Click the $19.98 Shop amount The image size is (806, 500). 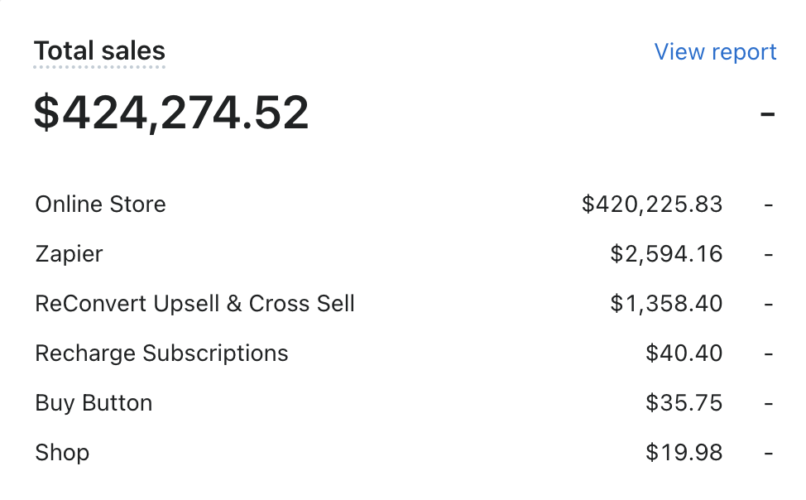[684, 453]
